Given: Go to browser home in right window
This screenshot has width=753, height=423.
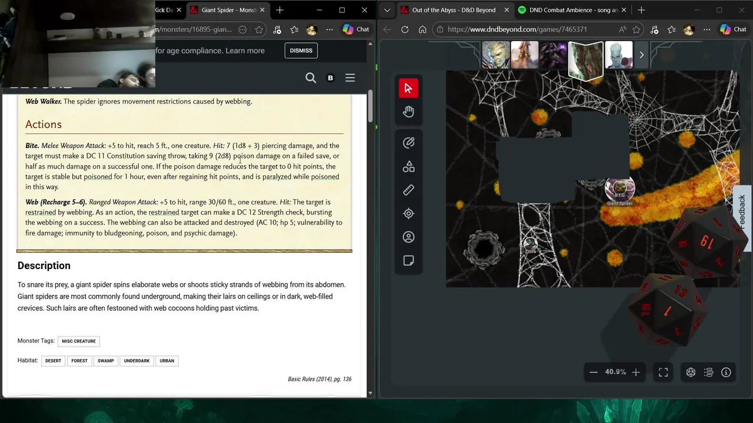Looking at the screenshot, I should [x=422, y=29].
